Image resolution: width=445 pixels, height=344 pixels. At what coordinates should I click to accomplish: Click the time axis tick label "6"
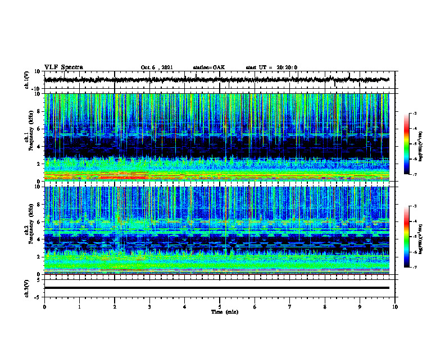click(x=255, y=307)
